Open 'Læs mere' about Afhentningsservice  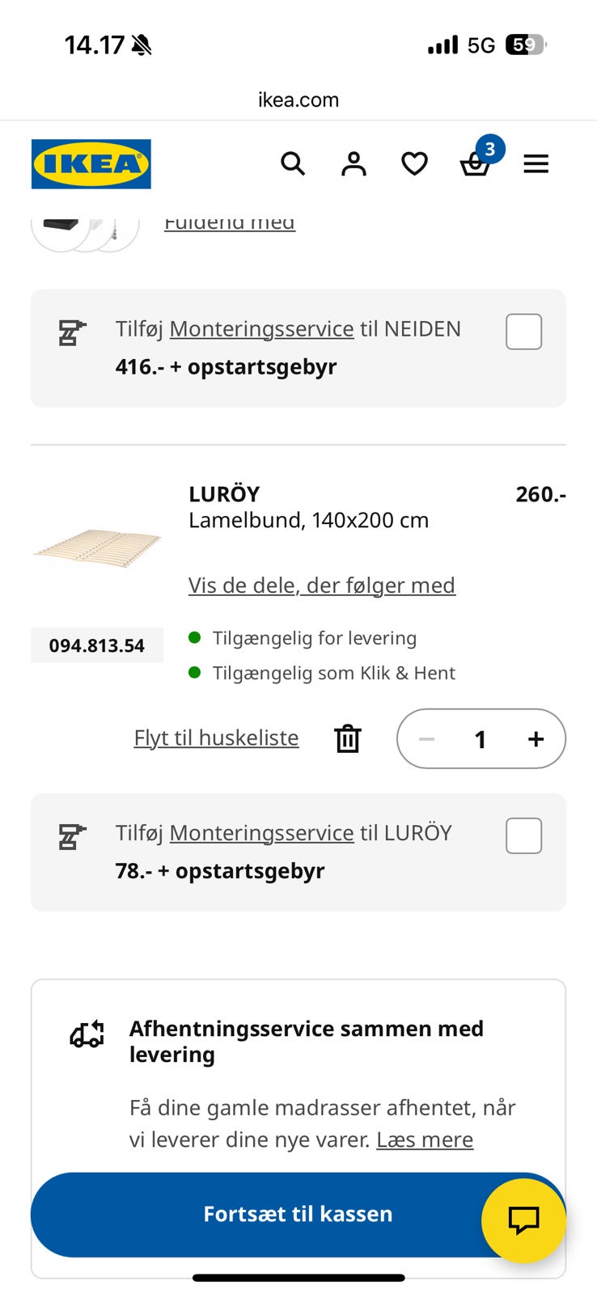pyautogui.click(x=425, y=1140)
